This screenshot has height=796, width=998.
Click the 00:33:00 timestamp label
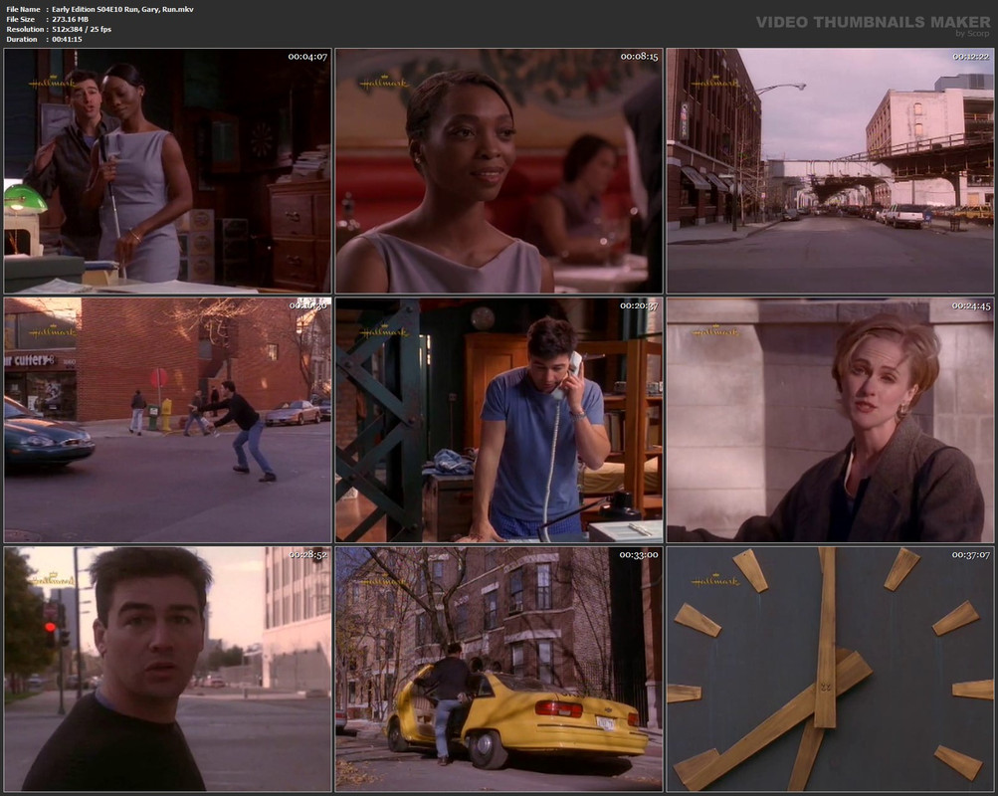pos(639,555)
